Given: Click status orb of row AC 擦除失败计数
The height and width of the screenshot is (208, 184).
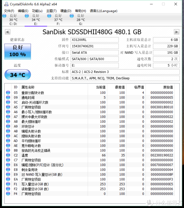Looking at the screenshot, I should 8,136.
